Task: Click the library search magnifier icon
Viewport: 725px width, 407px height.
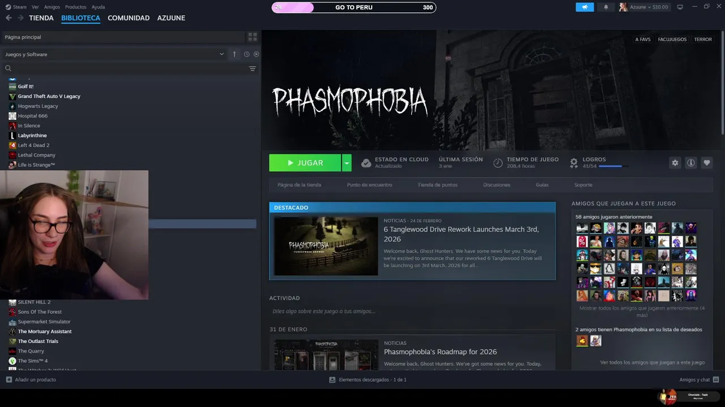Action: (8, 68)
